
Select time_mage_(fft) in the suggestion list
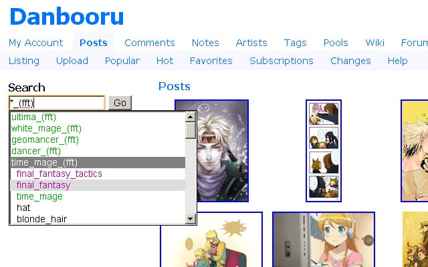point(98,162)
